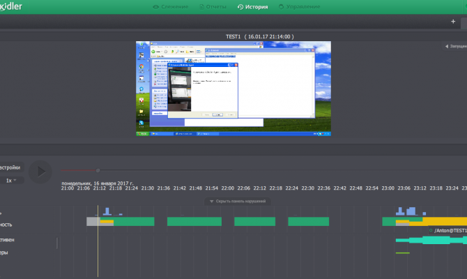Viewport: 467px width, 279px height.
Task: Click the clock icon beside История
Action: point(240,6)
